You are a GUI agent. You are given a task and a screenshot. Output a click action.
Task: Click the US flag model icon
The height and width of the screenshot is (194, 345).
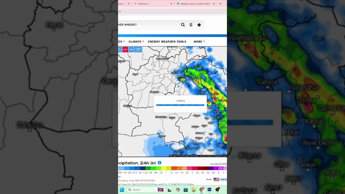click(216, 179)
